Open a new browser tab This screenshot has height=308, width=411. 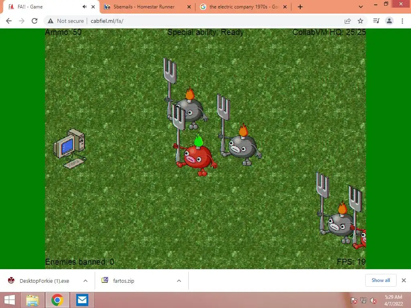coord(300,7)
